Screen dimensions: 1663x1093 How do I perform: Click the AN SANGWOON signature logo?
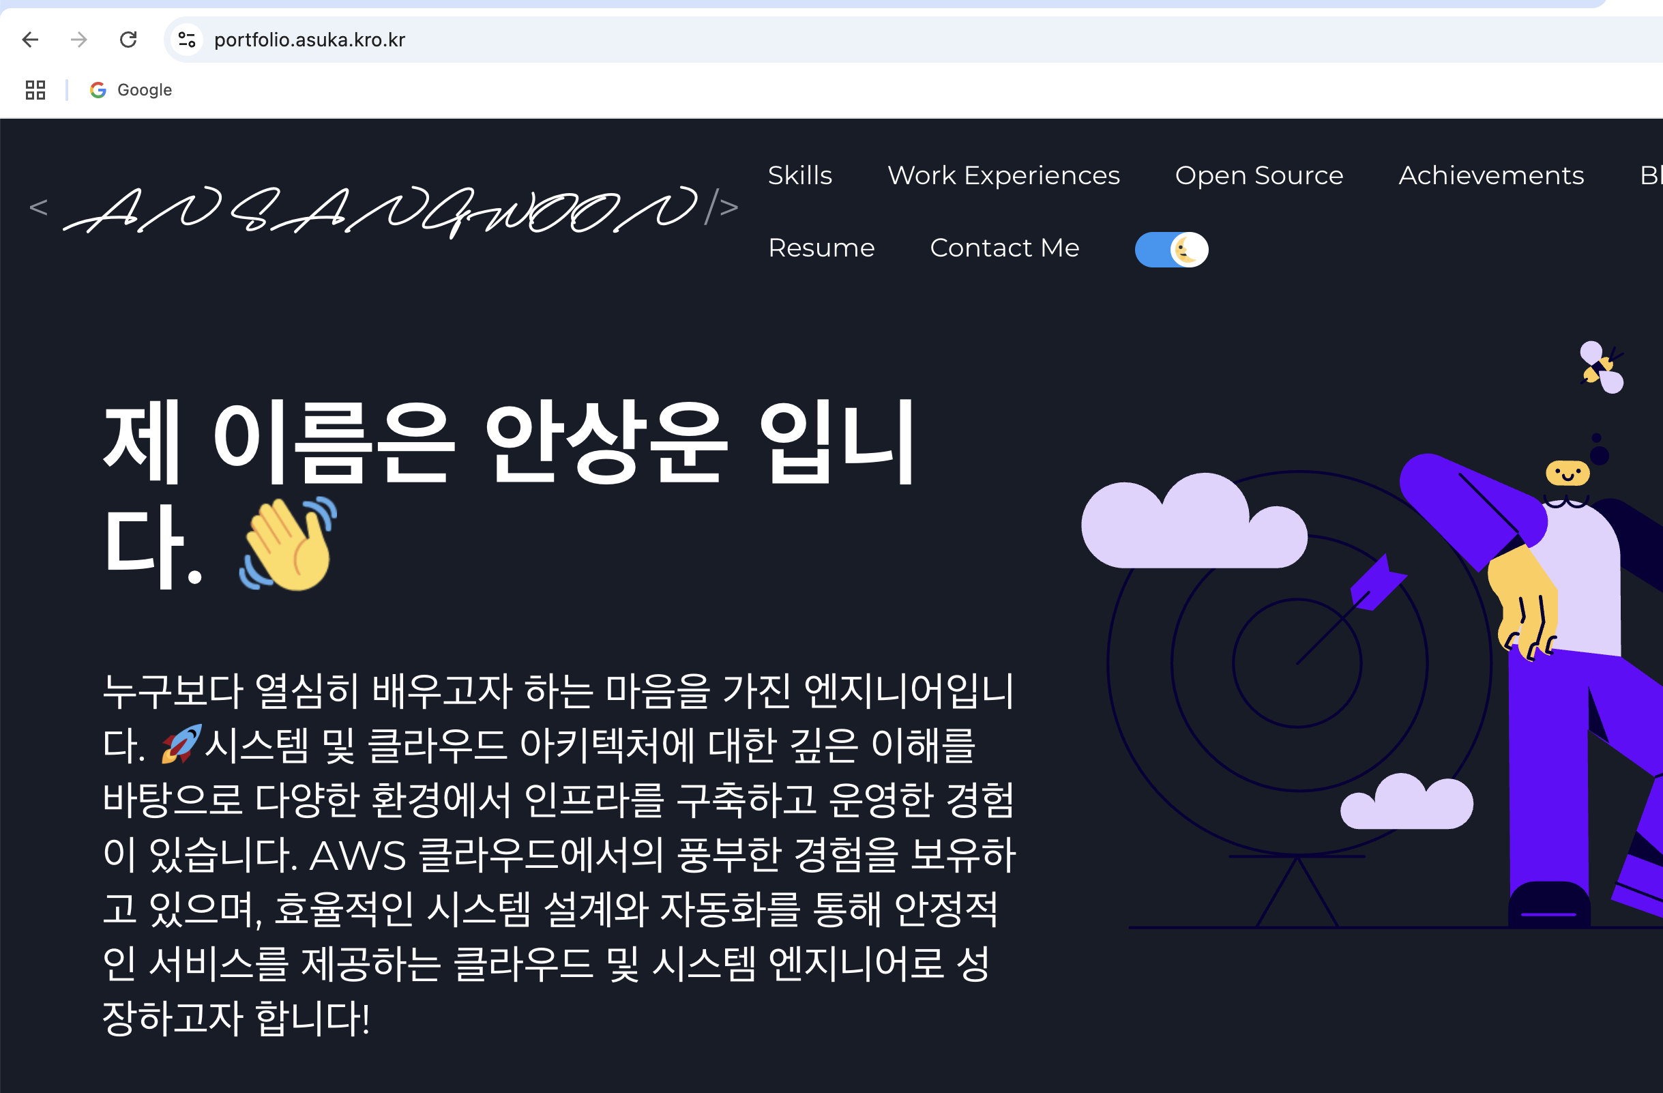point(383,208)
